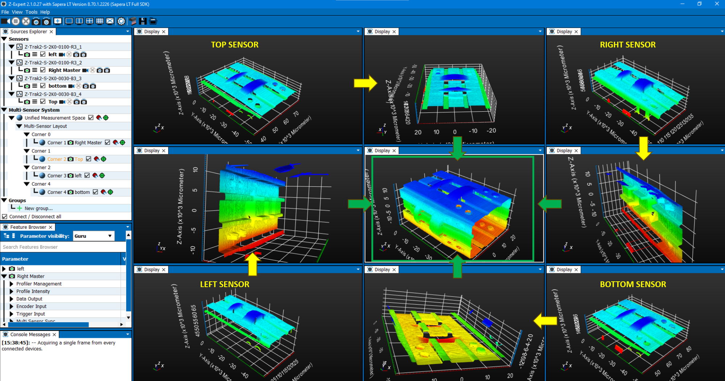
Task: Click the Search Features Browser field
Action: [x=63, y=247]
